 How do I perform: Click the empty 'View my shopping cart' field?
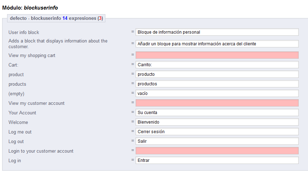coord(217,55)
